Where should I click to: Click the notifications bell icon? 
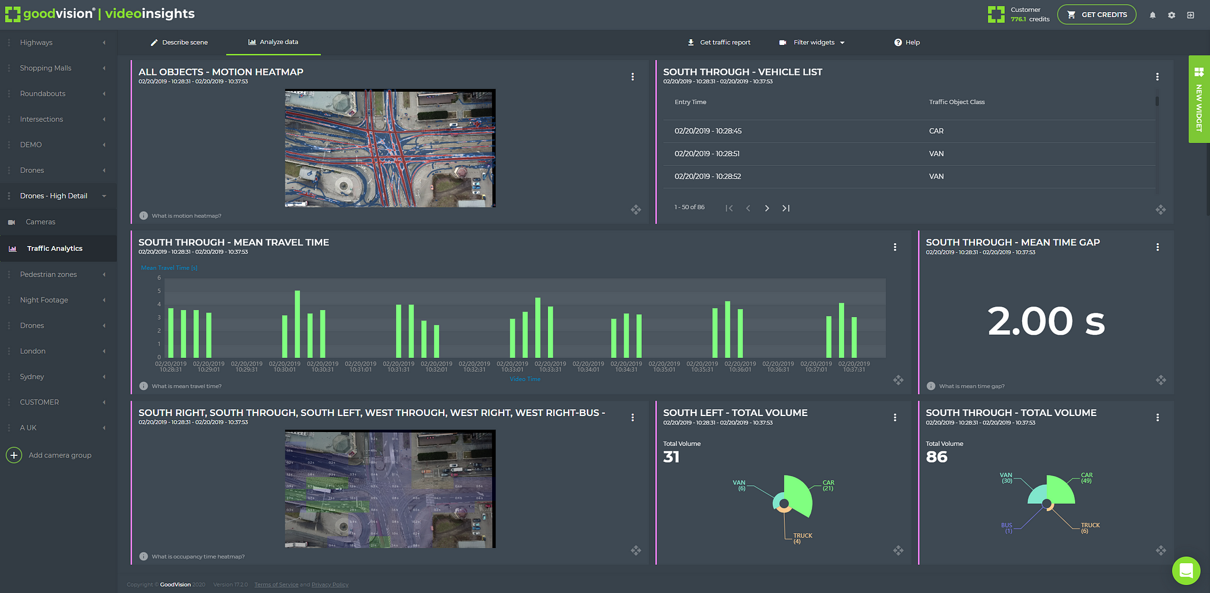pyautogui.click(x=1152, y=15)
